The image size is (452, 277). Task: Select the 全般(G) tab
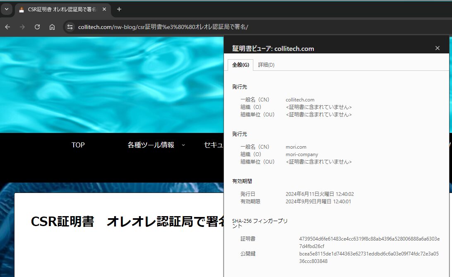pyautogui.click(x=241, y=65)
